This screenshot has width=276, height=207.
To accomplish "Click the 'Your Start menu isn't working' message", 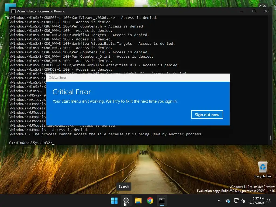I will point(115,101).
